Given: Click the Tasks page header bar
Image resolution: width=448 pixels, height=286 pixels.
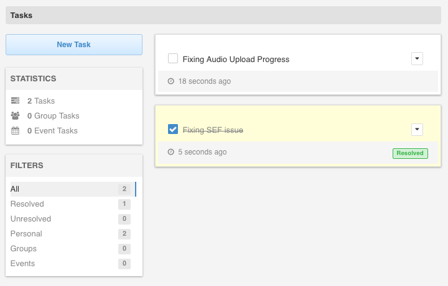Looking at the screenshot, I should (x=223, y=15).
